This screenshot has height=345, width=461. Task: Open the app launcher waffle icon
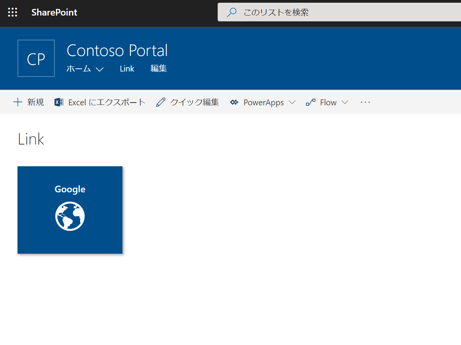point(13,12)
